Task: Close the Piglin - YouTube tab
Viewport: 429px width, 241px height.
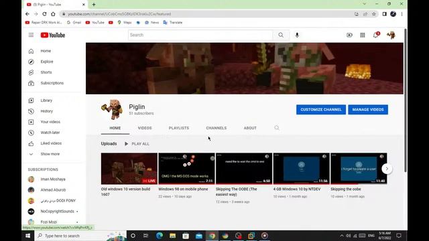Action: [x=84, y=5]
